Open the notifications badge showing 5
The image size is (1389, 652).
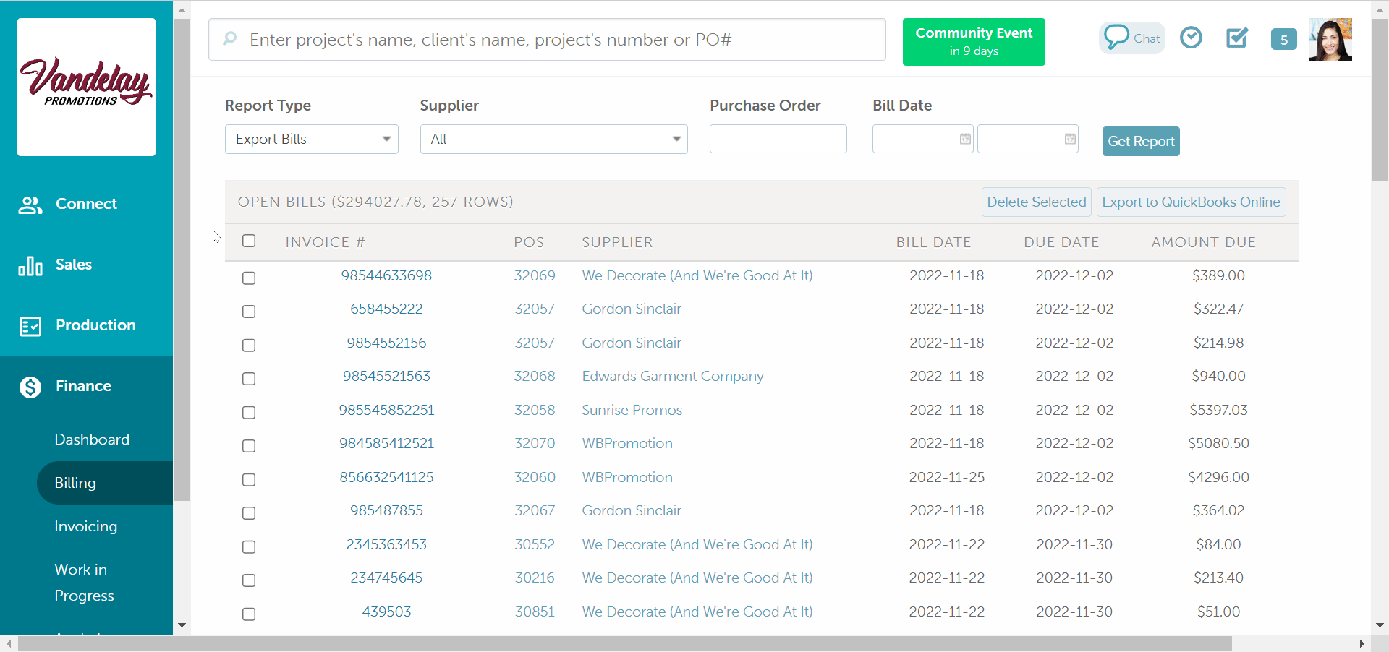pyautogui.click(x=1283, y=40)
